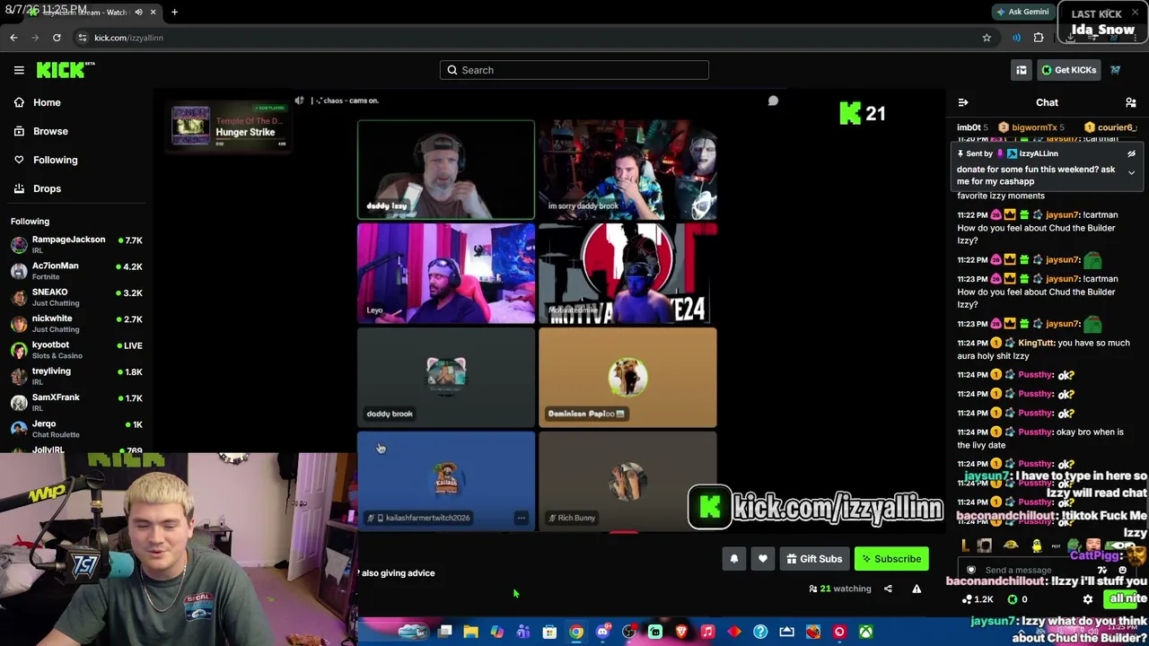Open Xbox app from taskbar
The width and height of the screenshot is (1149, 646).
[x=865, y=633]
